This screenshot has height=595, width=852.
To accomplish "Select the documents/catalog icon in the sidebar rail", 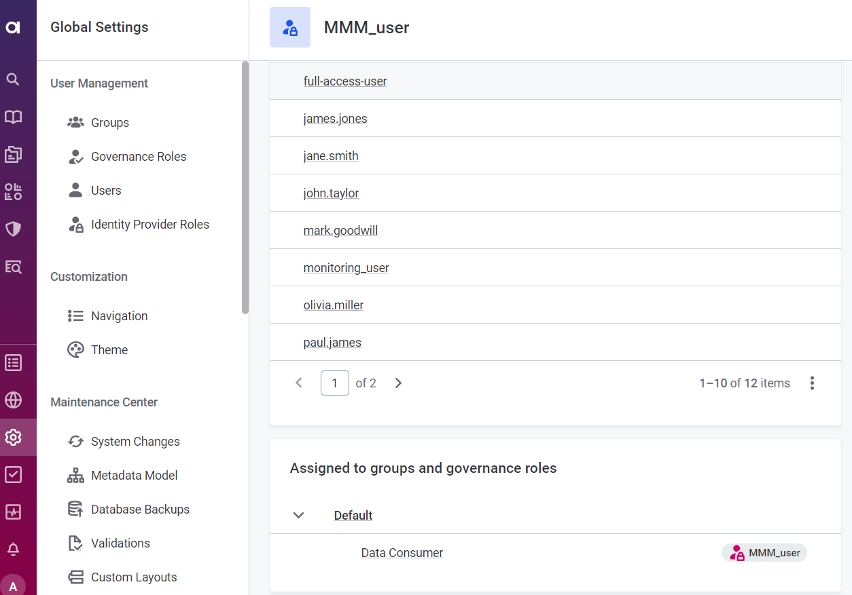I will [x=12, y=154].
